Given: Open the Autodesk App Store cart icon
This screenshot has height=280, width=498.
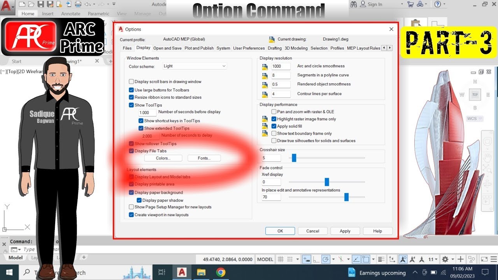Looking at the screenshot, I should pos(410,4).
